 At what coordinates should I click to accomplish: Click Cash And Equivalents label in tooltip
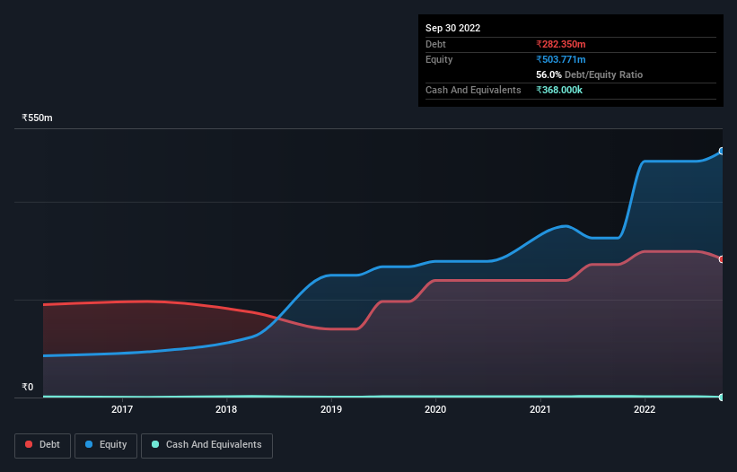coord(473,90)
